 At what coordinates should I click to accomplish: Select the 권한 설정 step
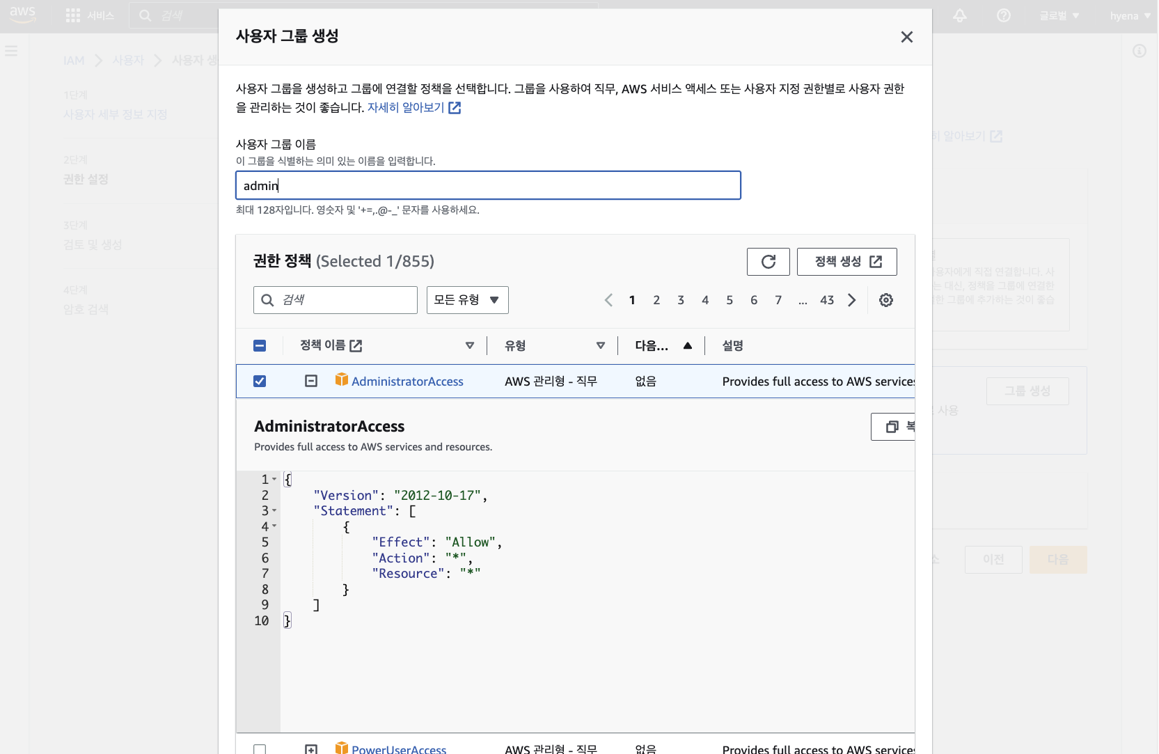pos(86,180)
